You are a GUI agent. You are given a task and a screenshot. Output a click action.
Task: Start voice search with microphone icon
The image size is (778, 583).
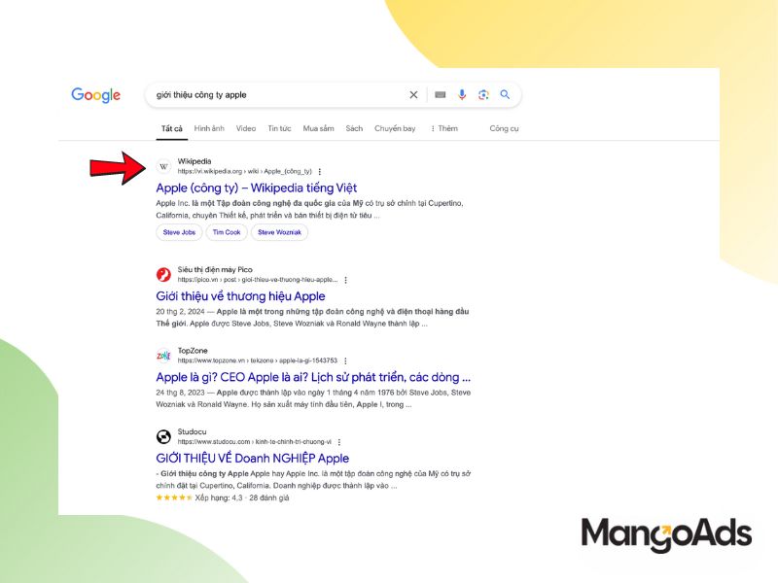pos(462,94)
